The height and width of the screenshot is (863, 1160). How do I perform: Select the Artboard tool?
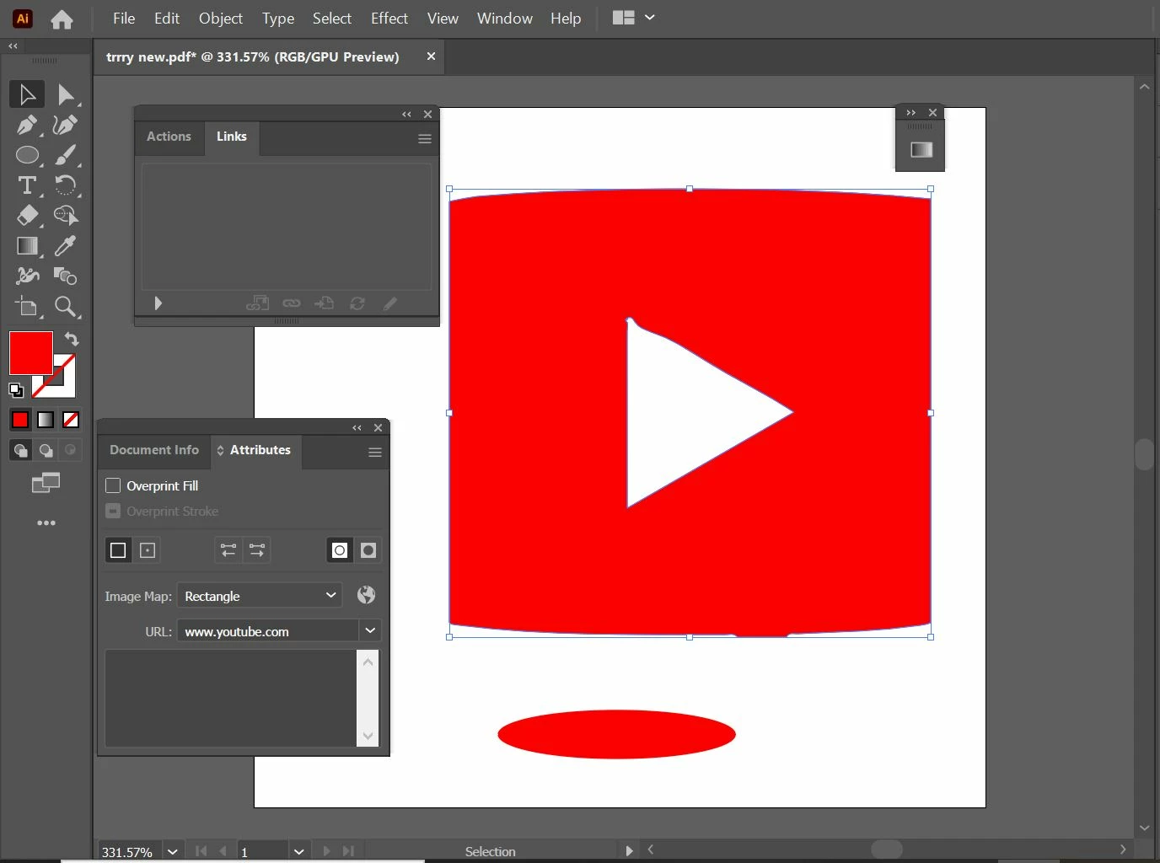[x=27, y=307]
